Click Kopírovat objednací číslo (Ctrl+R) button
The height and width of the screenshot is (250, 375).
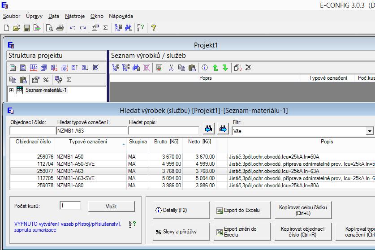[303, 232]
